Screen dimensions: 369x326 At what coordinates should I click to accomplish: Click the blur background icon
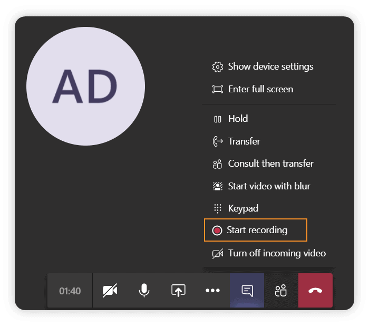[x=218, y=186]
